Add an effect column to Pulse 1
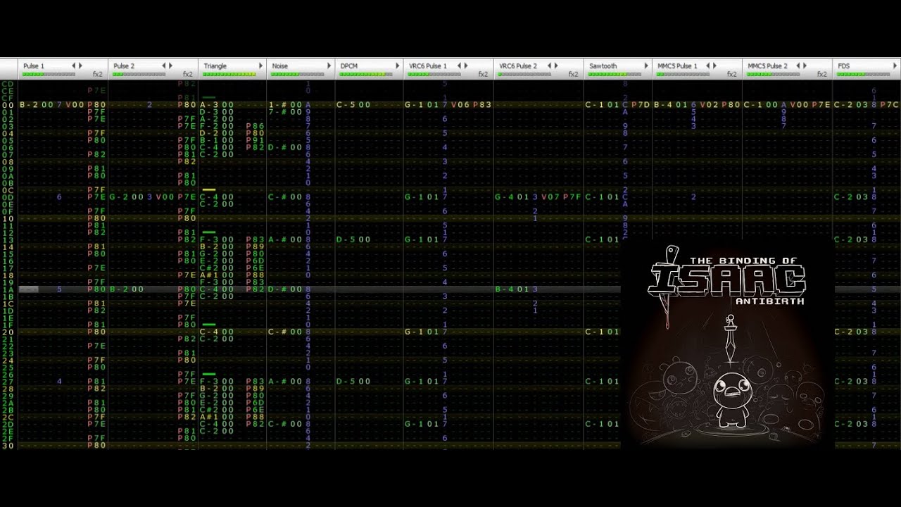901x507 pixels. (x=81, y=65)
